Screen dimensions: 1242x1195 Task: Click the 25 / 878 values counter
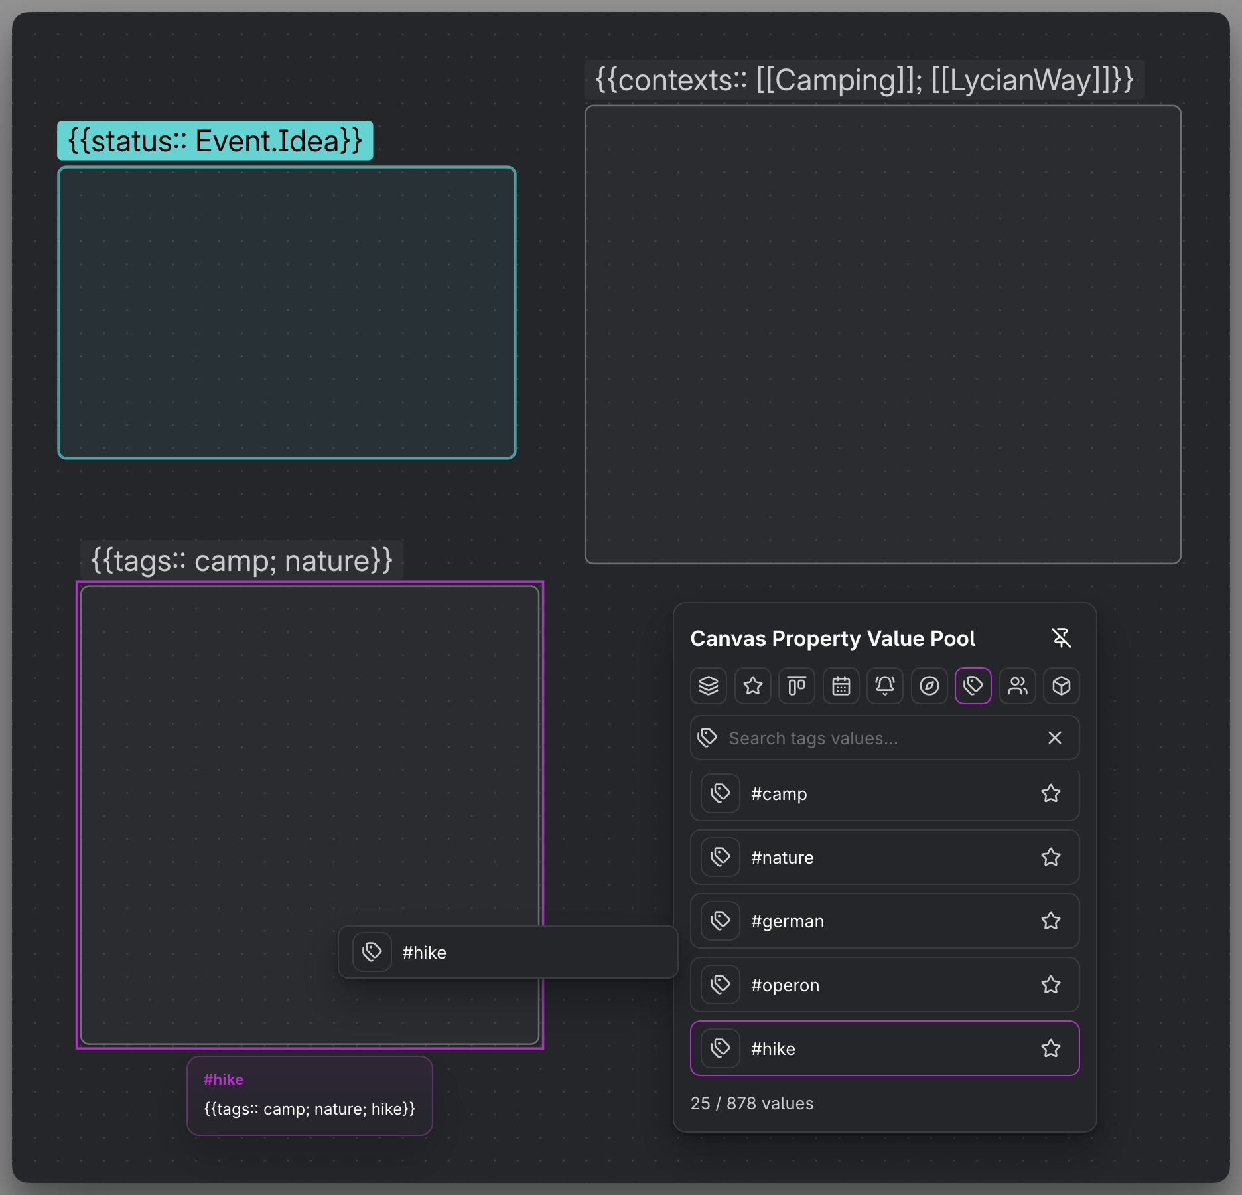752,1103
